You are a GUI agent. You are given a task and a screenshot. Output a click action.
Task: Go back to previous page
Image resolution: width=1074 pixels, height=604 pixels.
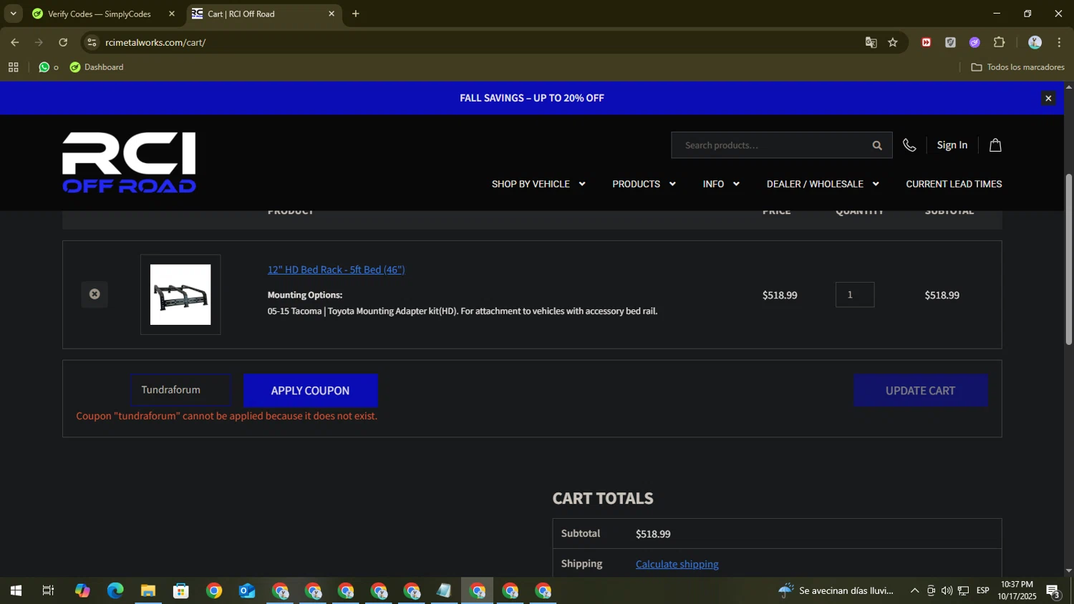(15, 42)
